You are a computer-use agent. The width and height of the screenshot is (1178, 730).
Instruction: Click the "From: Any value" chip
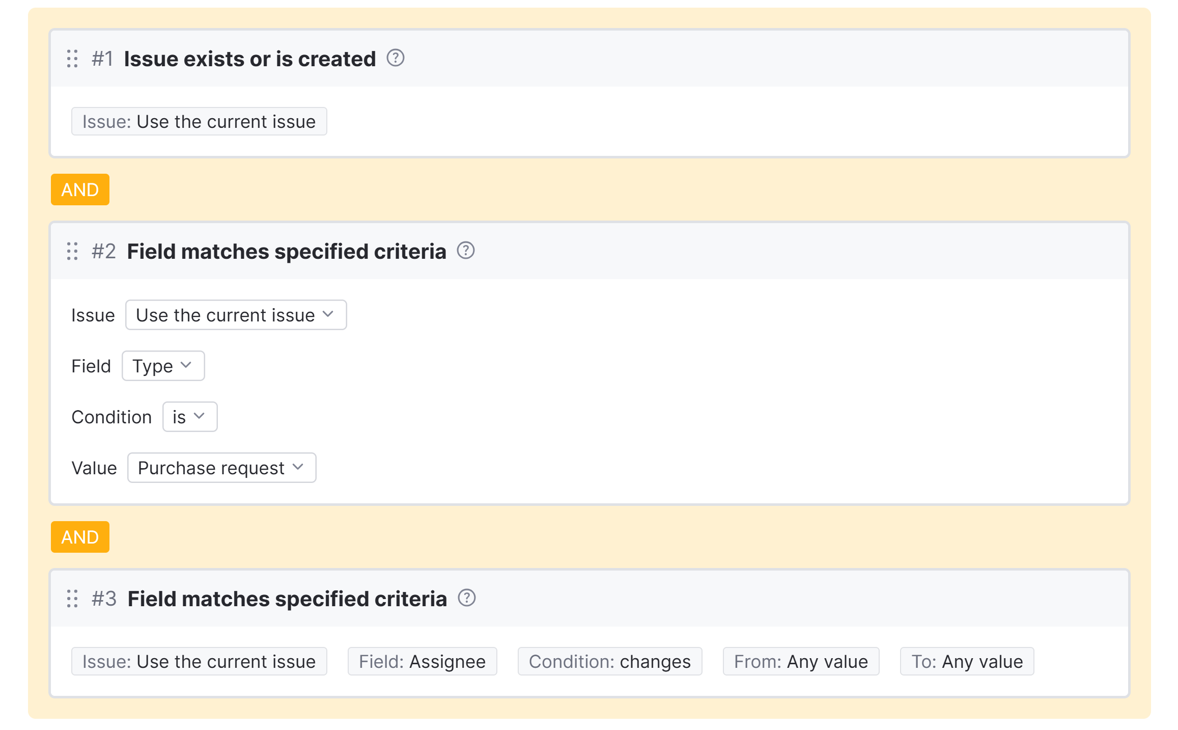click(x=801, y=661)
